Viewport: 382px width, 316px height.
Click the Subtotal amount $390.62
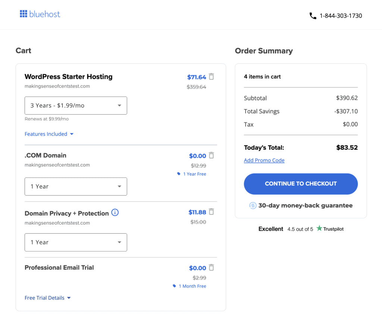(347, 98)
